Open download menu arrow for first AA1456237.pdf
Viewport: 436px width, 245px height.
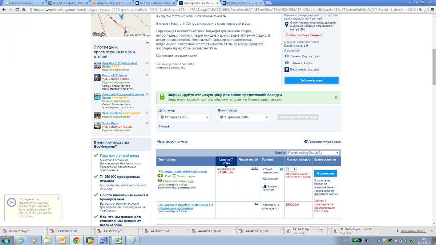(140, 231)
